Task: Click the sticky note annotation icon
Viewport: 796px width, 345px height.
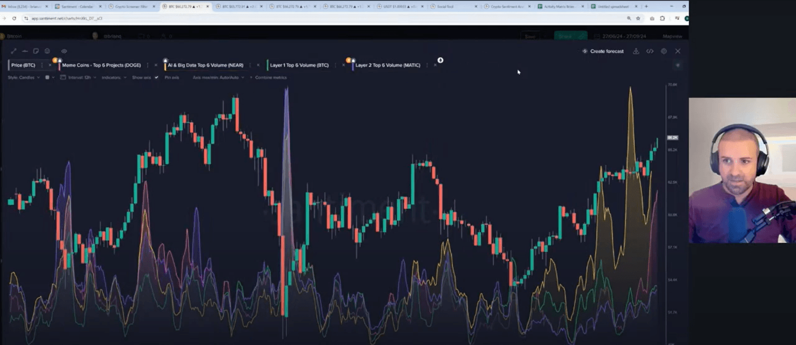Action: (36, 51)
